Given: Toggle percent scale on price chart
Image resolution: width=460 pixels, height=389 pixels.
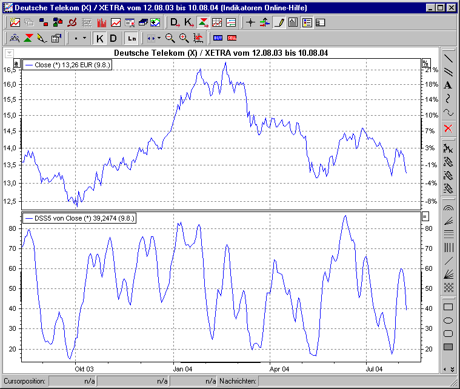Looking at the screenshot, I should click(425, 64).
